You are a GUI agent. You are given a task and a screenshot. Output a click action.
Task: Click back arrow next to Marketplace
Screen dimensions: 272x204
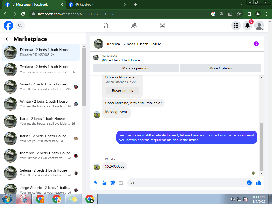(x=8, y=39)
